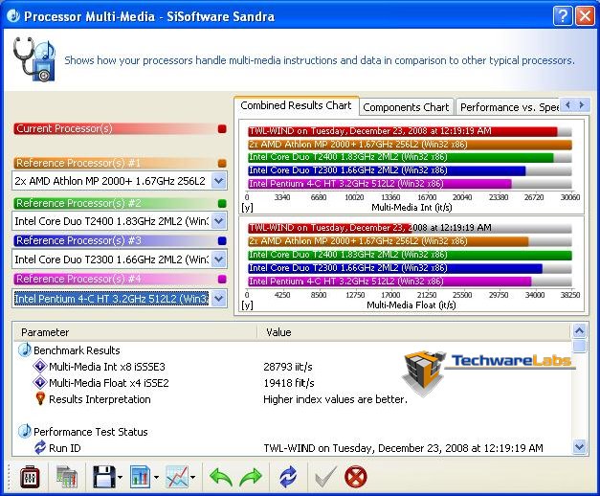Click the floppy disk save icon
The image size is (600, 496).
coord(104,477)
